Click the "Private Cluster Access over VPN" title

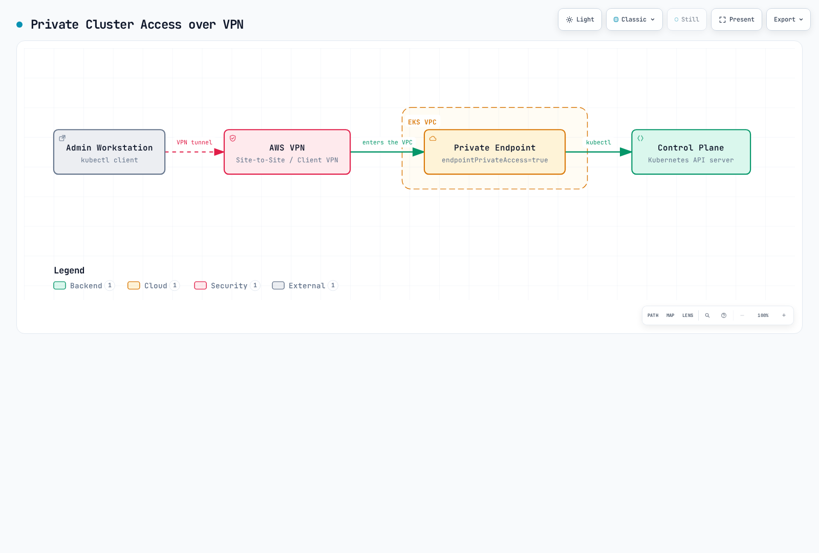(x=137, y=25)
